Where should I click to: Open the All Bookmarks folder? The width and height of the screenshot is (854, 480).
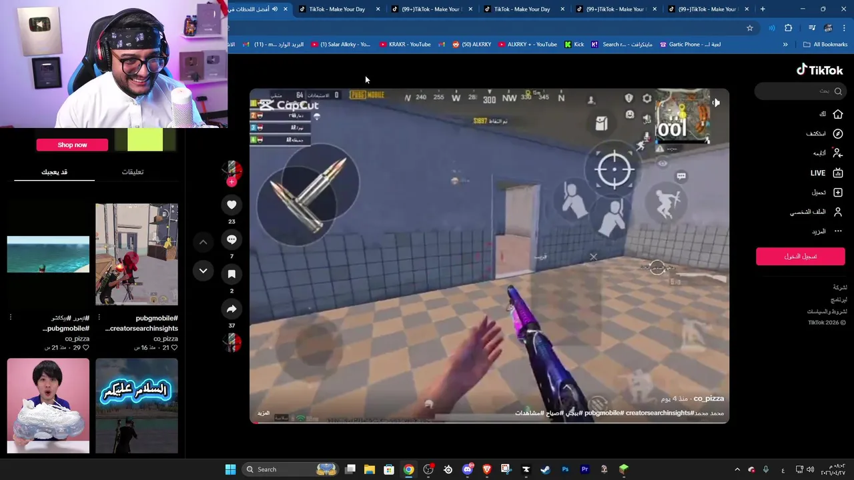pos(825,45)
